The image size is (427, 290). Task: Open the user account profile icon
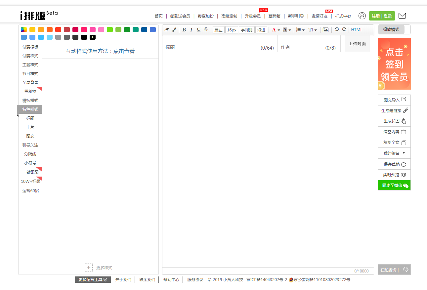coord(362,16)
